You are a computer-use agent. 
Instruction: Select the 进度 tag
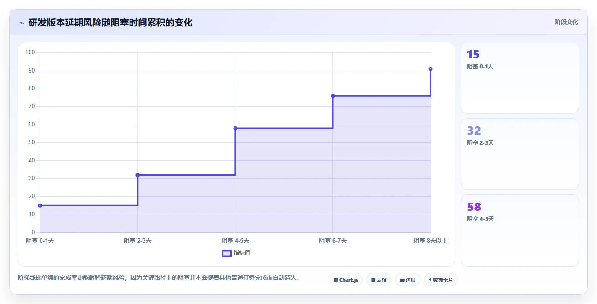pos(408,280)
